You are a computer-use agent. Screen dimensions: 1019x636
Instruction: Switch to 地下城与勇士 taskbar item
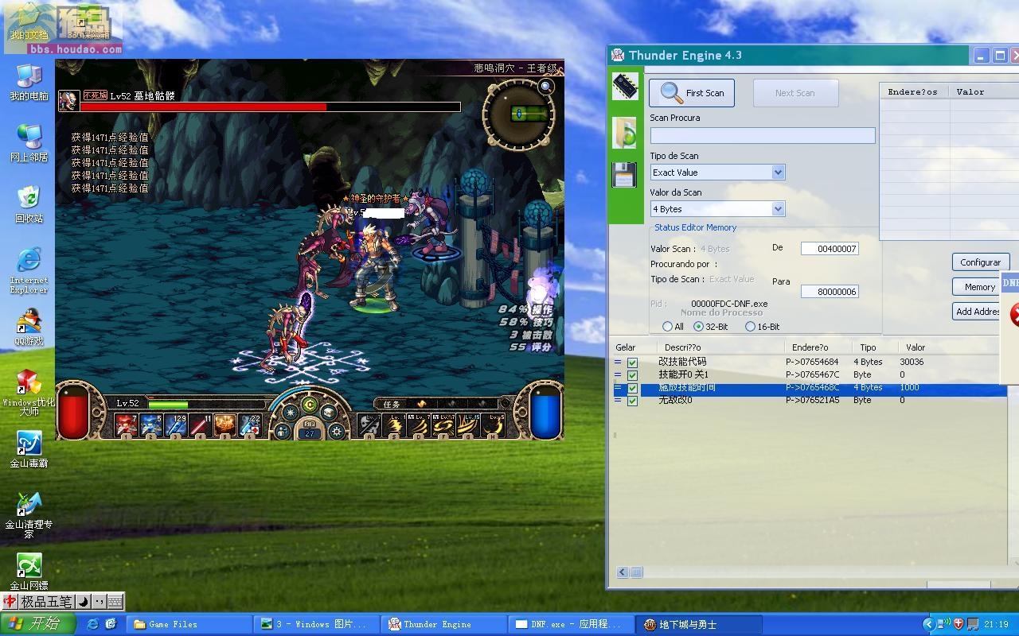click(x=700, y=624)
